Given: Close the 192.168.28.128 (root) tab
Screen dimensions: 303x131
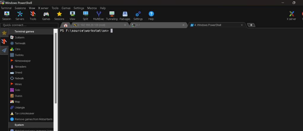Looking at the screenshot, I should coord(125,25).
